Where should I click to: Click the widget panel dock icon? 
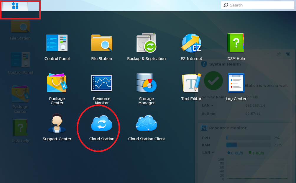click(288, 54)
